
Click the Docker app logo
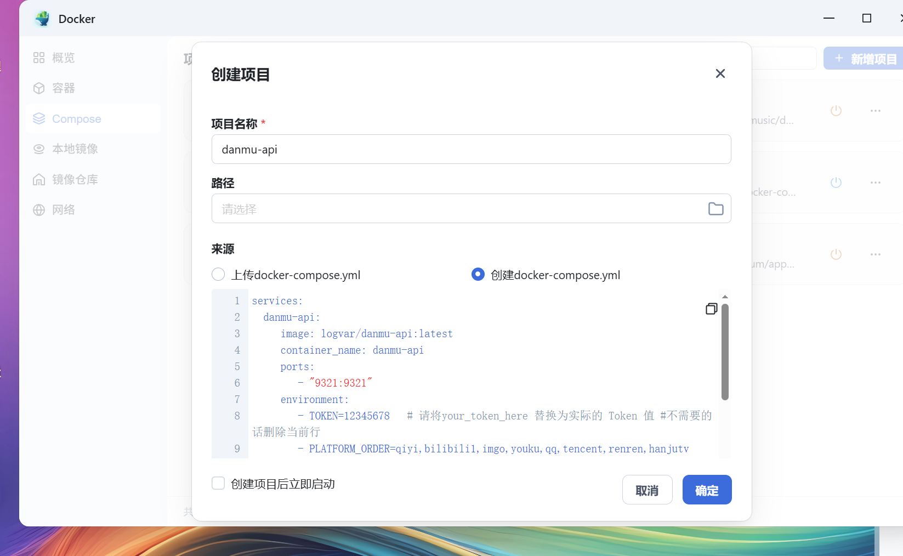coord(42,18)
